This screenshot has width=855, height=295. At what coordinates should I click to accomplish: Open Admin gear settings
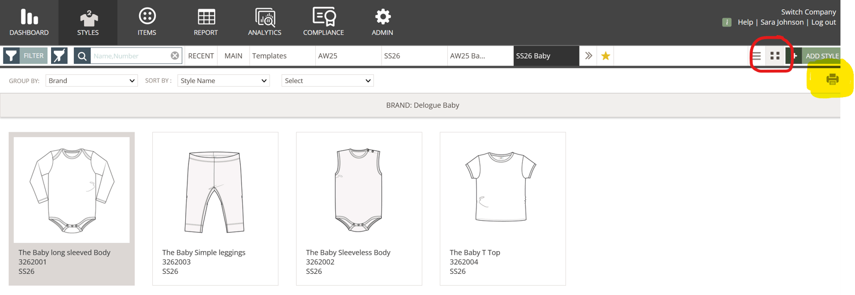(x=382, y=22)
